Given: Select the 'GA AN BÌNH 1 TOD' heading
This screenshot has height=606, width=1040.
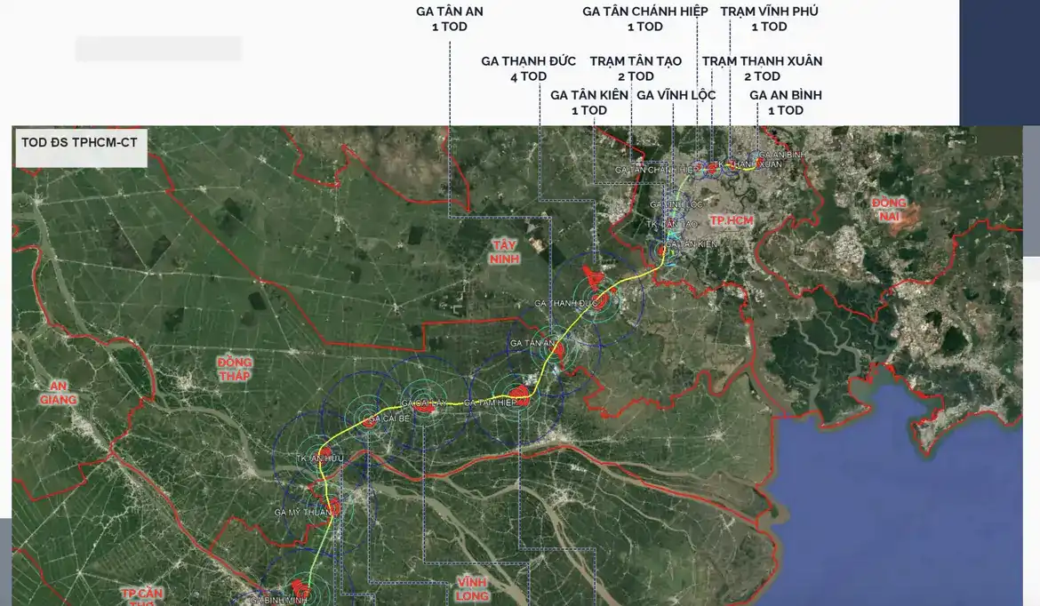Looking at the screenshot, I should click(785, 103).
